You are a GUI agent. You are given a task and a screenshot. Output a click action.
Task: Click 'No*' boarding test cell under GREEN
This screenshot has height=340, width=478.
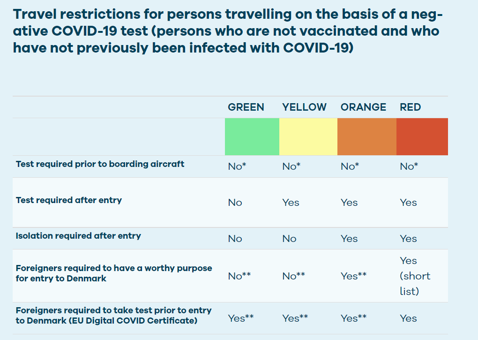(237, 166)
